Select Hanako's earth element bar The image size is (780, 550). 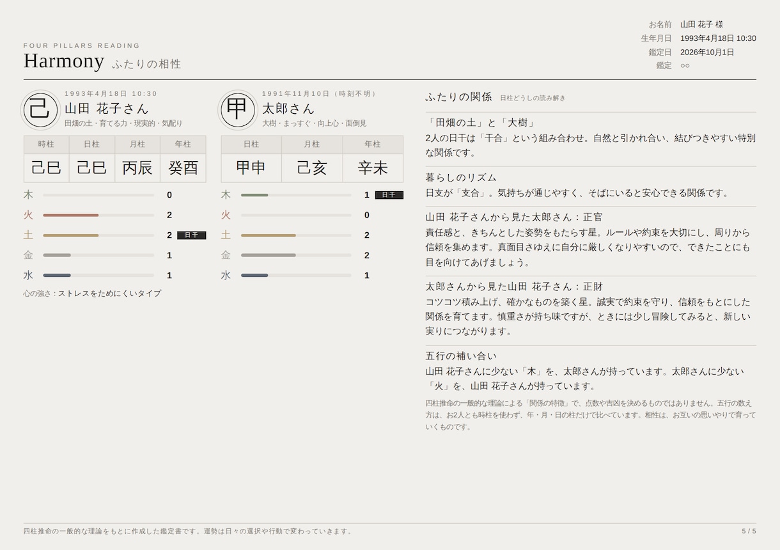98,235
